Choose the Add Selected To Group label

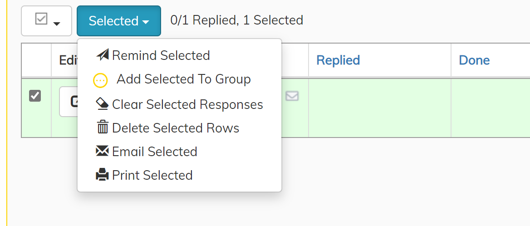[183, 79]
